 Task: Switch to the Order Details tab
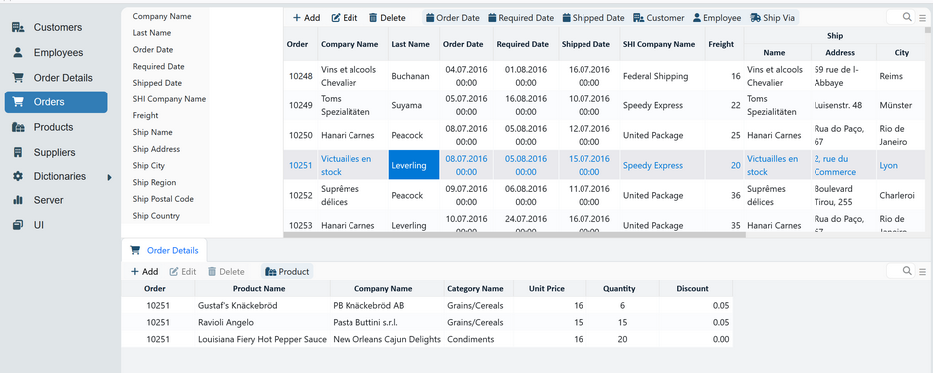pyautogui.click(x=165, y=250)
